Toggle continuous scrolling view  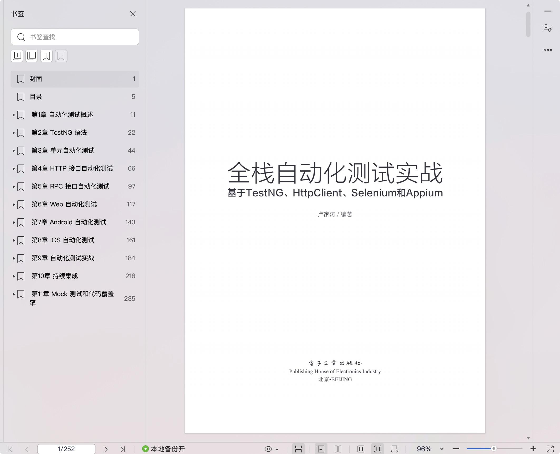coord(298,449)
